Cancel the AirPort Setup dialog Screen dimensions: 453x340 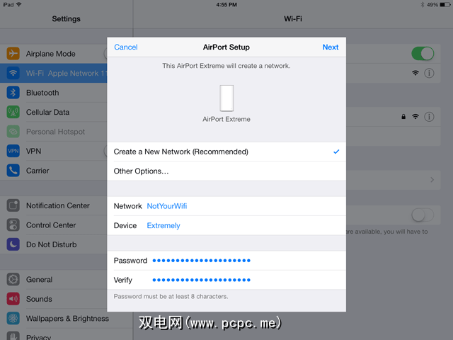click(126, 47)
